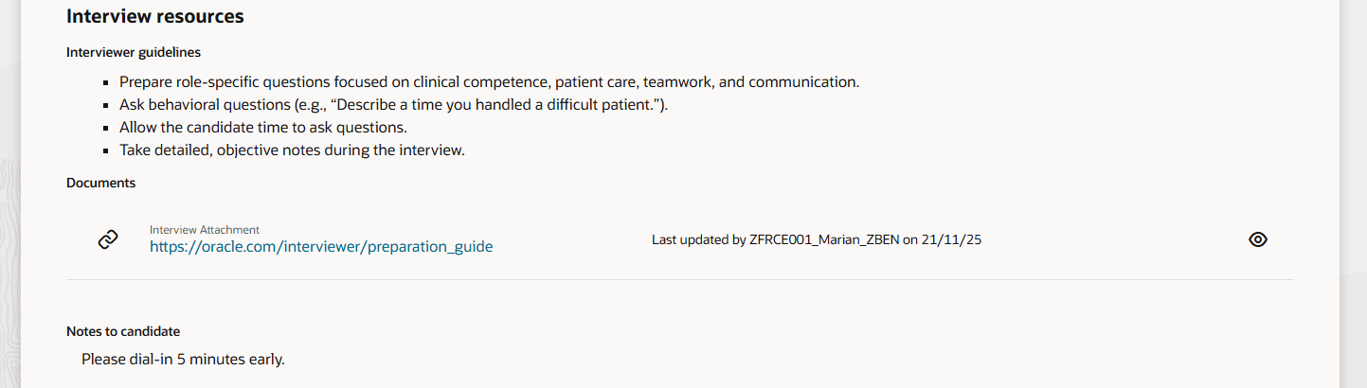Click the Interview resources heading

(155, 17)
